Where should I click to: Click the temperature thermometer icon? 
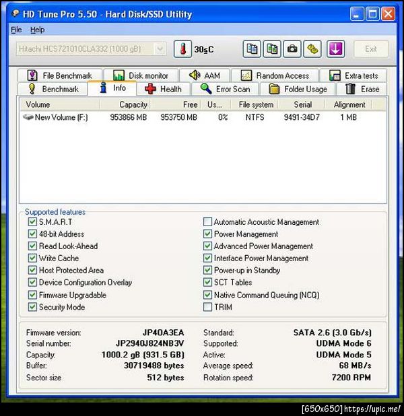pyautogui.click(x=182, y=49)
